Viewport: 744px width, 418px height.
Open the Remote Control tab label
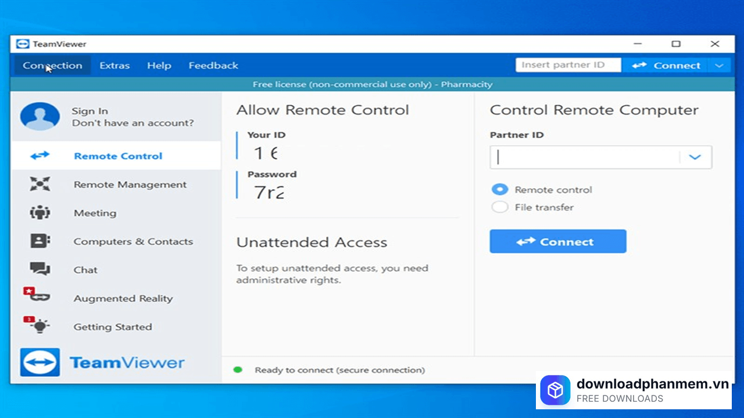[118, 156]
